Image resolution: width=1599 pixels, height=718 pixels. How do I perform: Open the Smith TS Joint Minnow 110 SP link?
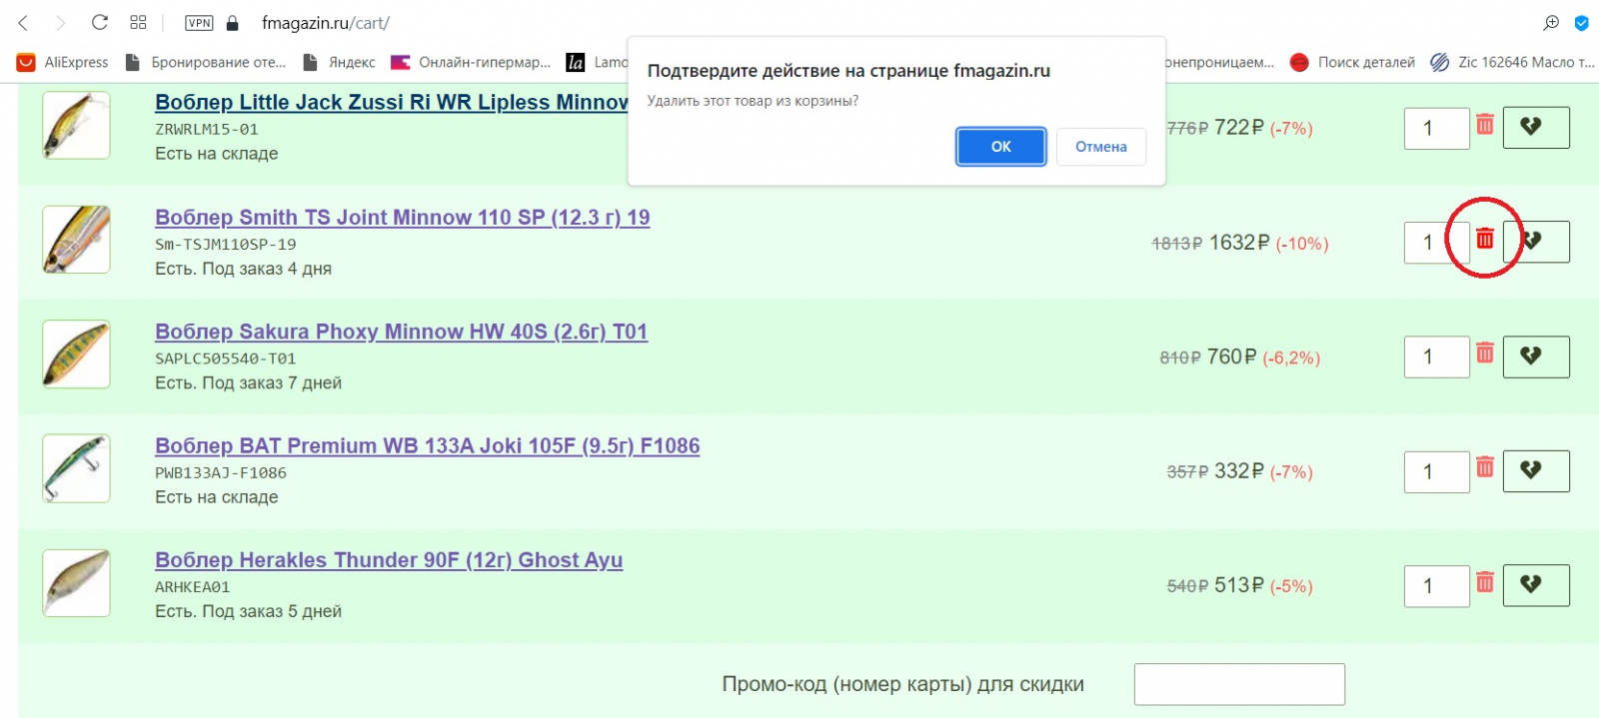403,217
